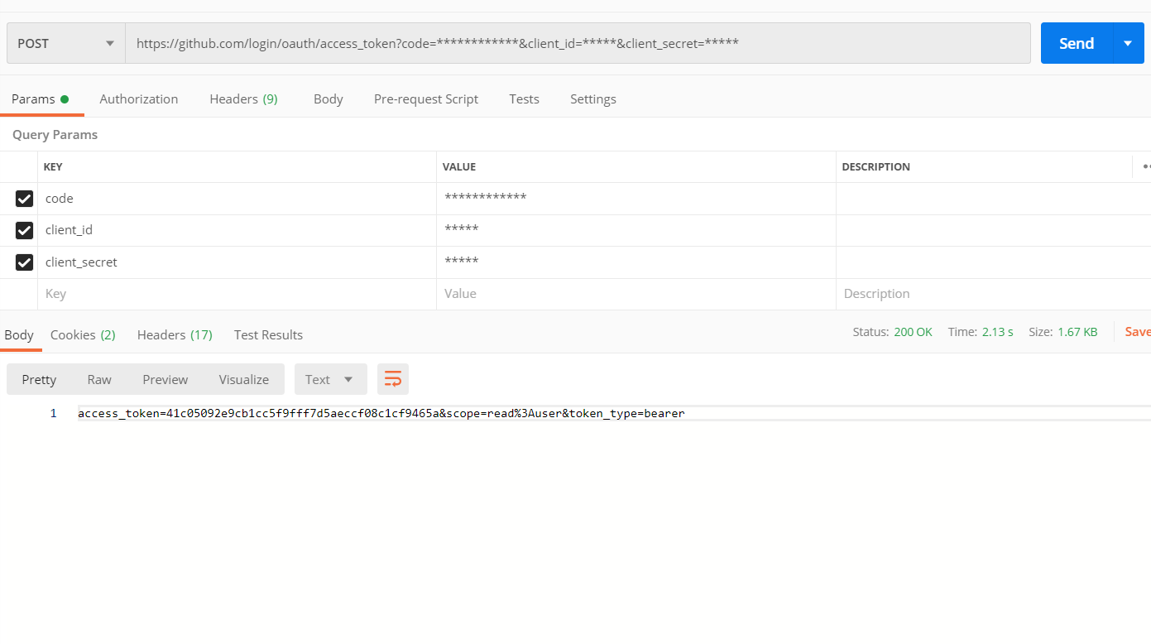Open the Send options arrow

point(1128,43)
